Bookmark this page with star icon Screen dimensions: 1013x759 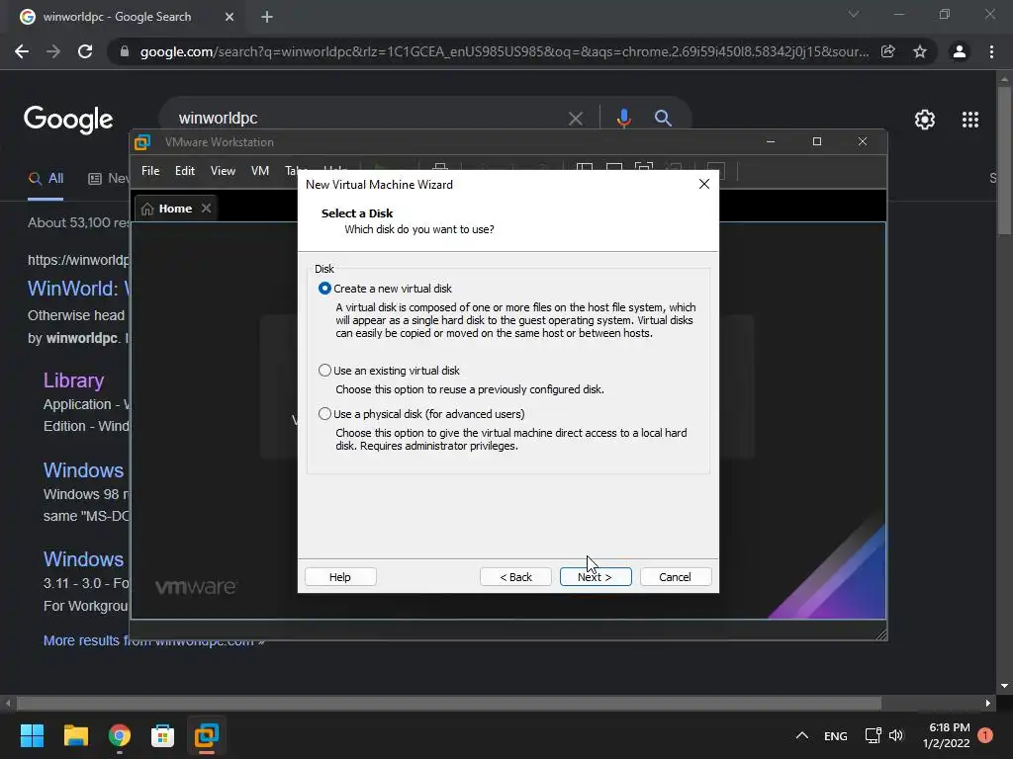click(920, 51)
